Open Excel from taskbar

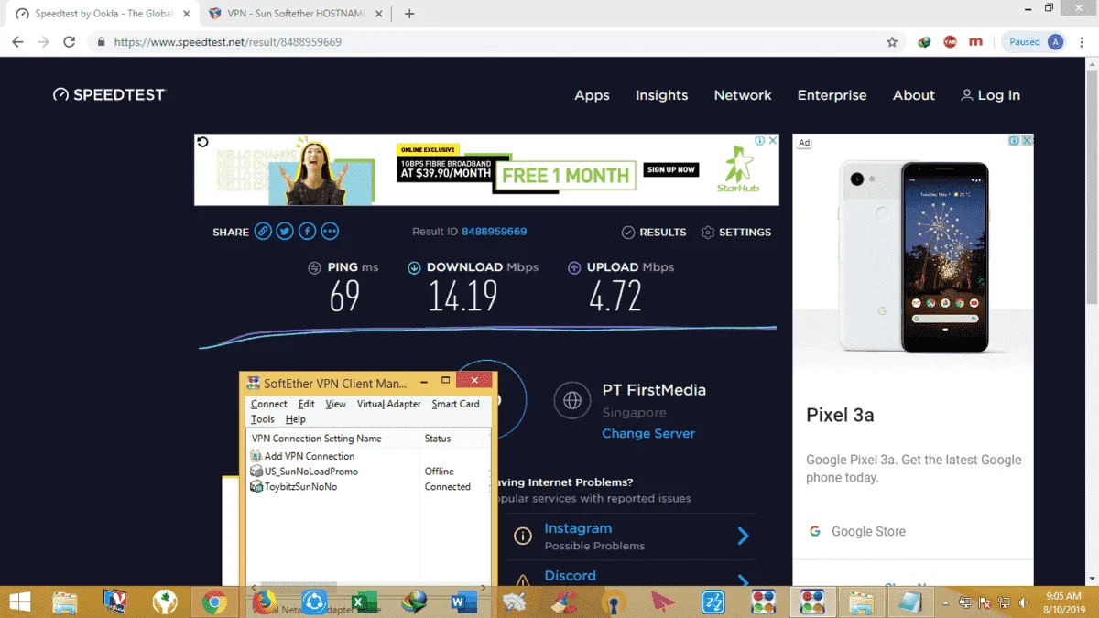(365, 602)
